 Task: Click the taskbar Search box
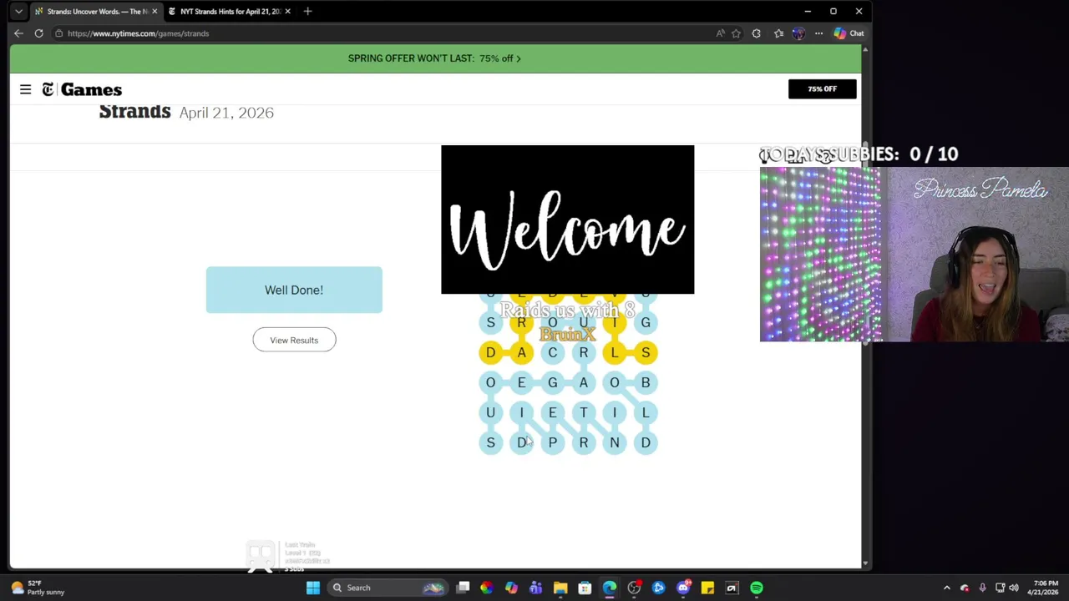click(x=388, y=588)
